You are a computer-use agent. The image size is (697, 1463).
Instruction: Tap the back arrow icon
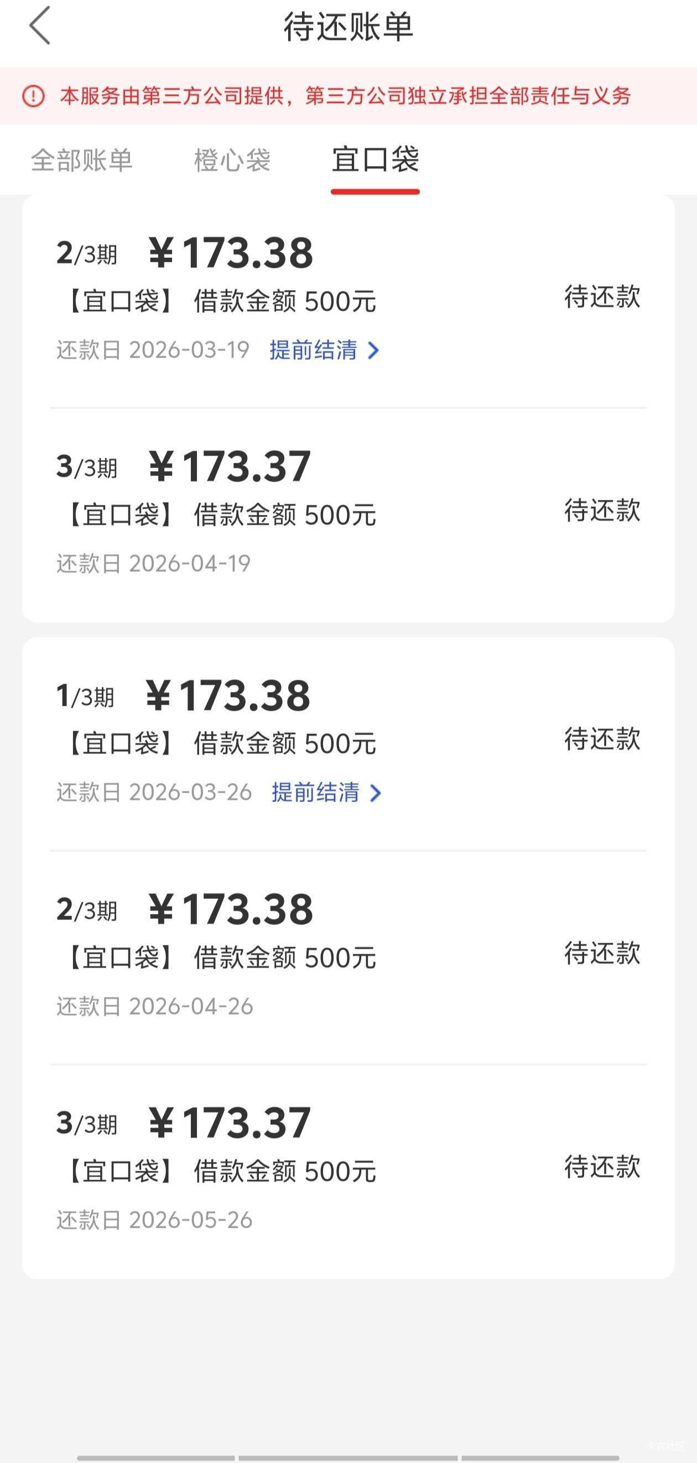coord(40,26)
